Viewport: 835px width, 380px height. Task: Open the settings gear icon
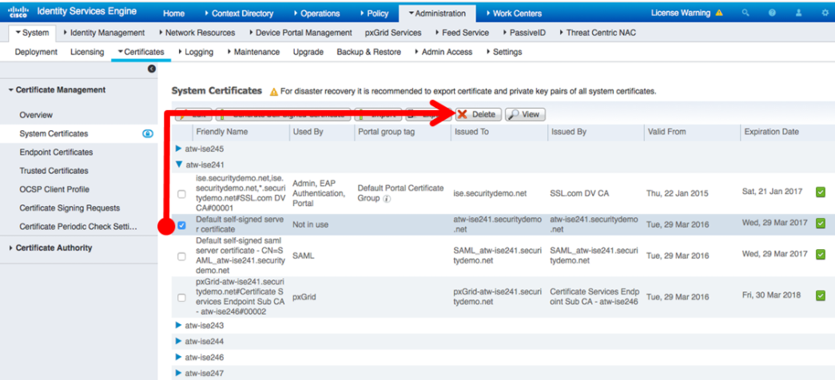825,13
